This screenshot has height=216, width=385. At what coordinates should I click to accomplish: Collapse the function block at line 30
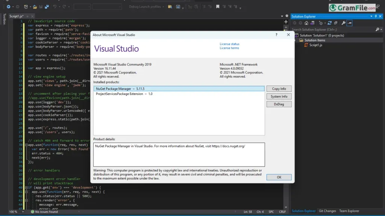[26, 145]
